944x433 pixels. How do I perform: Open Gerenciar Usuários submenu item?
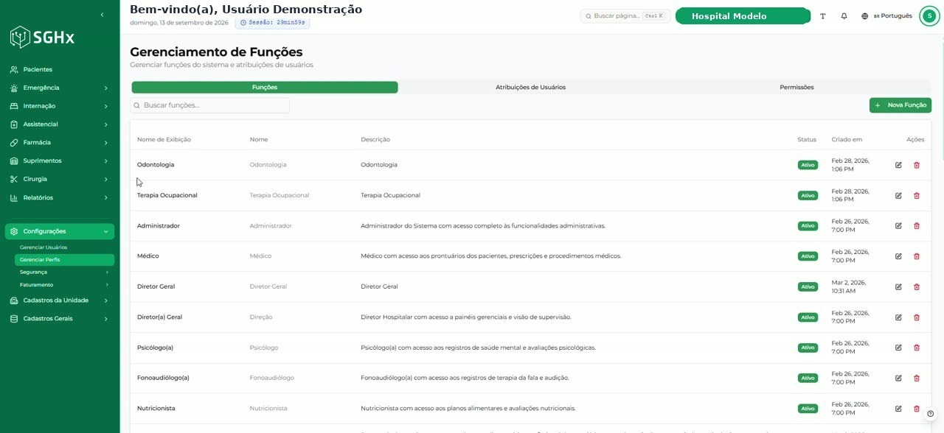click(64, 247)
